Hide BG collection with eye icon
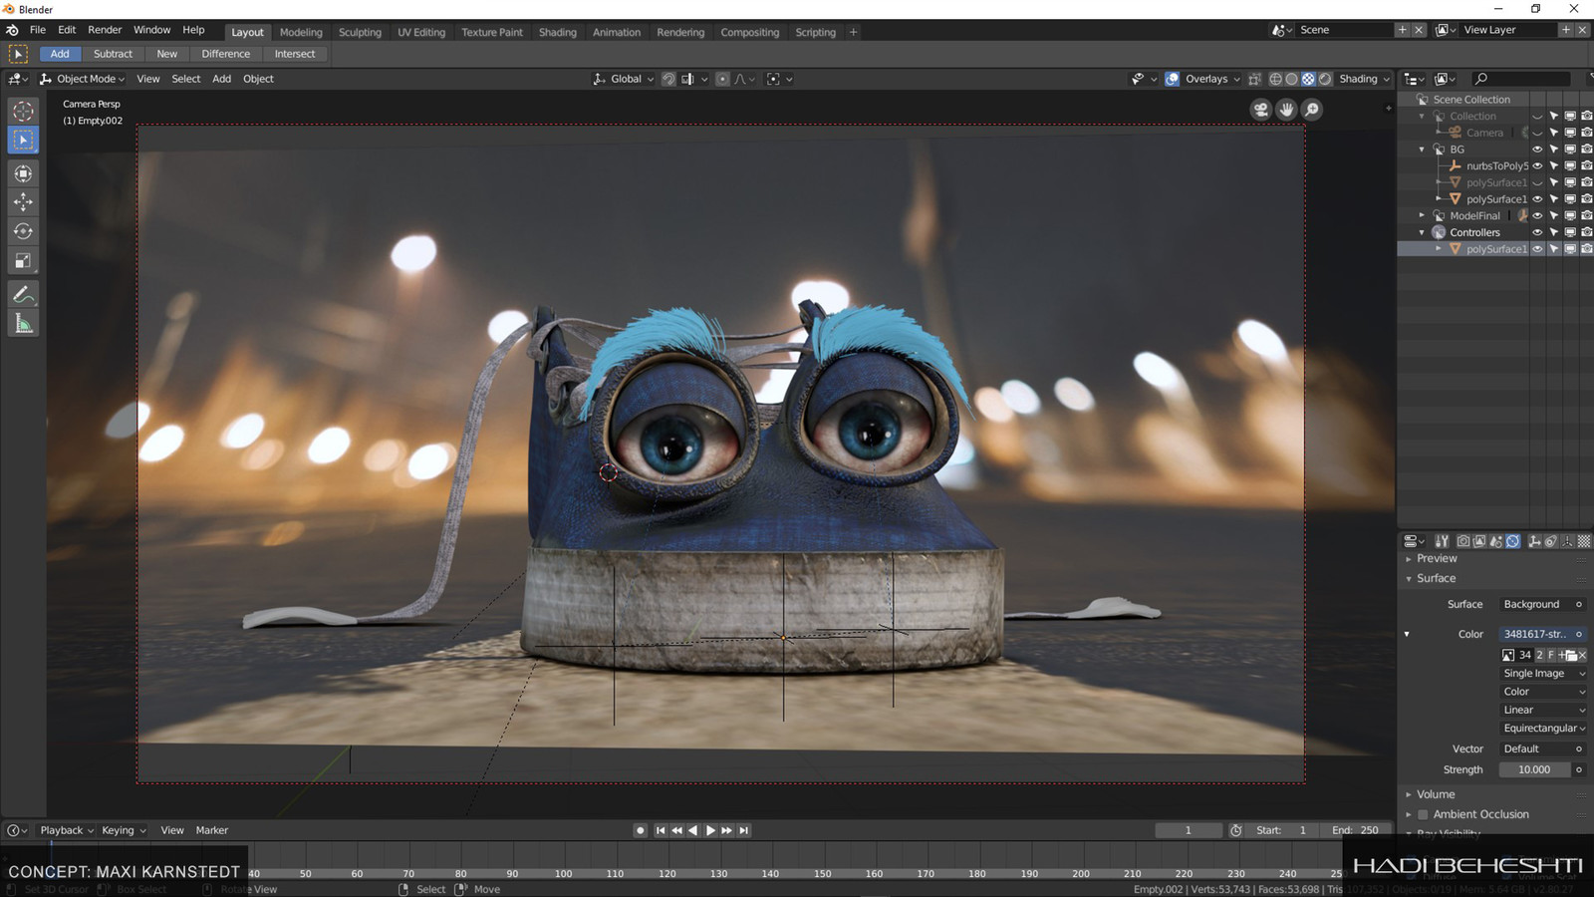Viewport: 1594px width, 897px height. click(1537, 149)
